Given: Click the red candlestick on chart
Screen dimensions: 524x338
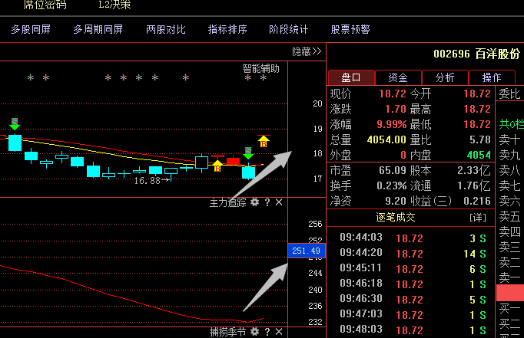Looking at the screenshot, I should [233, 161].
